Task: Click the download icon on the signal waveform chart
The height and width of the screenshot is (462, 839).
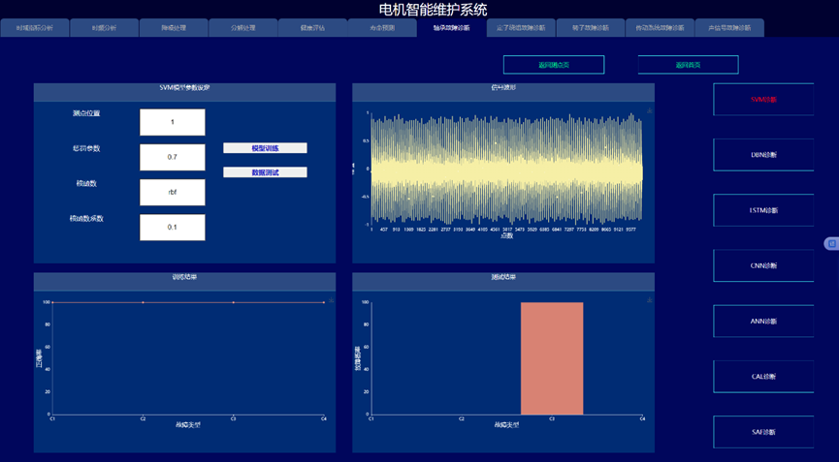Action: click(x=649, y=111)
